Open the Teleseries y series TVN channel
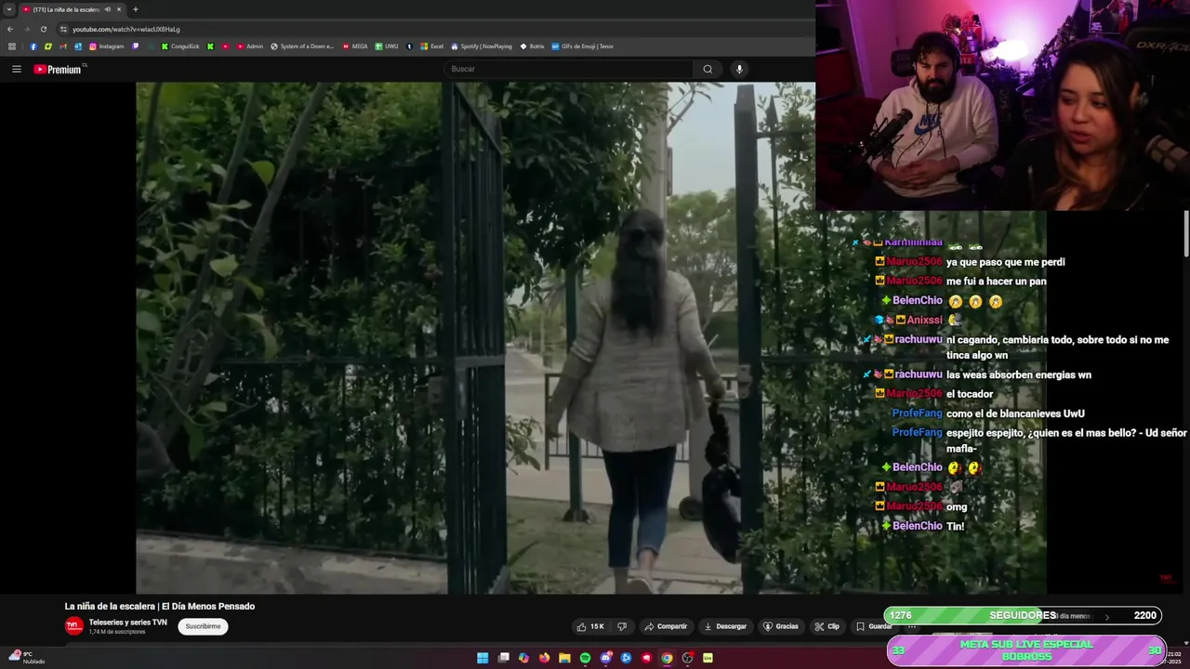Screen dimensions: 1190x669 127,623
